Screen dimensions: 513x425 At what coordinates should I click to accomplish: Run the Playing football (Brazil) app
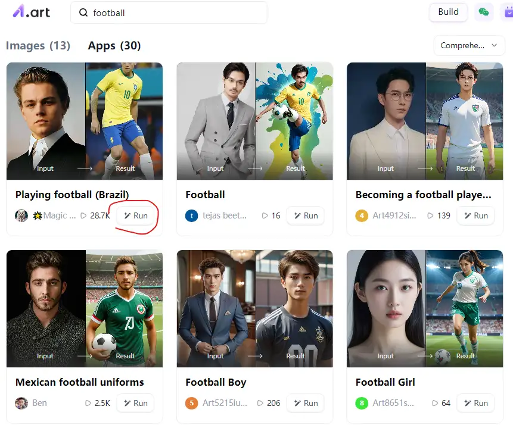click(135, 215)
